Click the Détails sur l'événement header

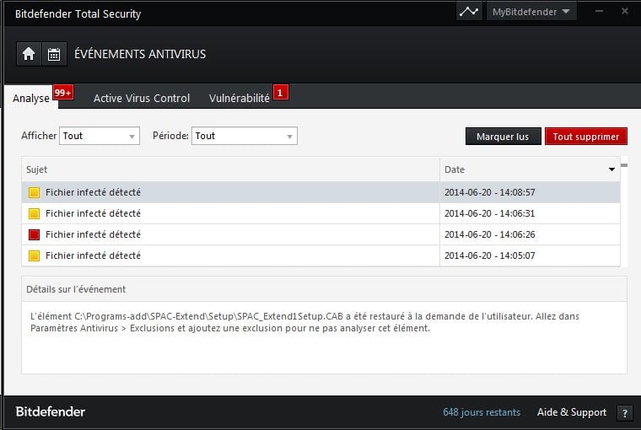coord(324,289)
